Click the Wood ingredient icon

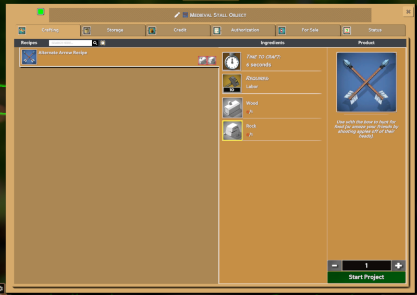[232, 108]
